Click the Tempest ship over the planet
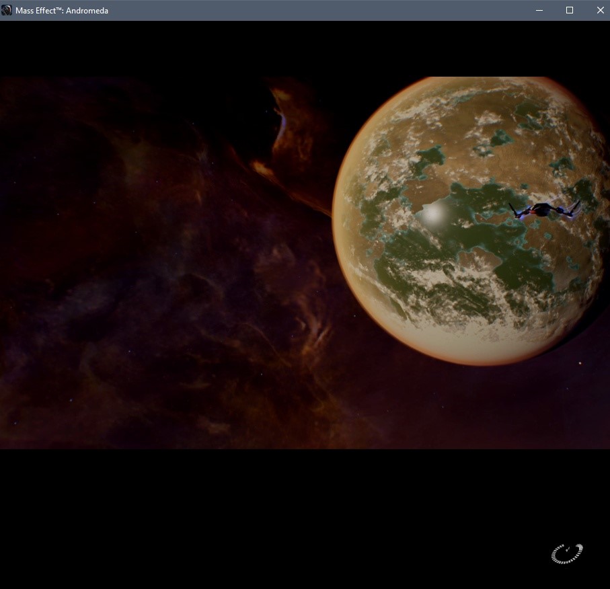The height and width of the screenshot is (589, 610). click(545, 210)
